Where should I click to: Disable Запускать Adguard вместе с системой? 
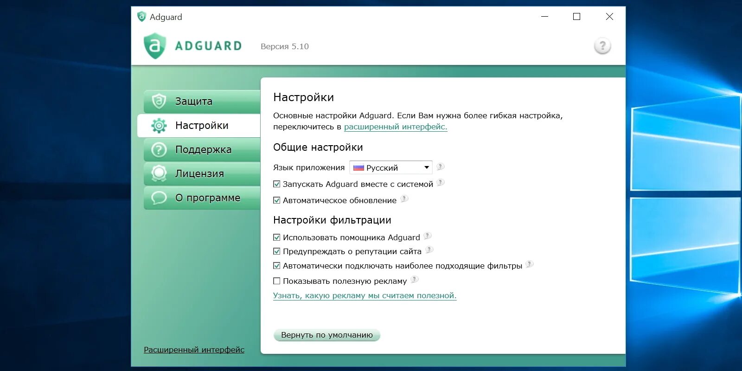pos(277,184)
